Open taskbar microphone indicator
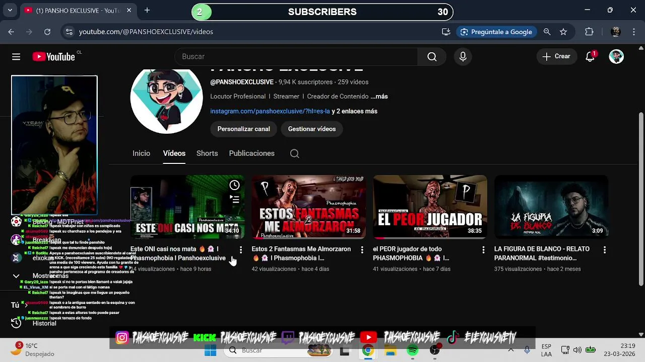 pyautogui.click(x=527, y=350)
